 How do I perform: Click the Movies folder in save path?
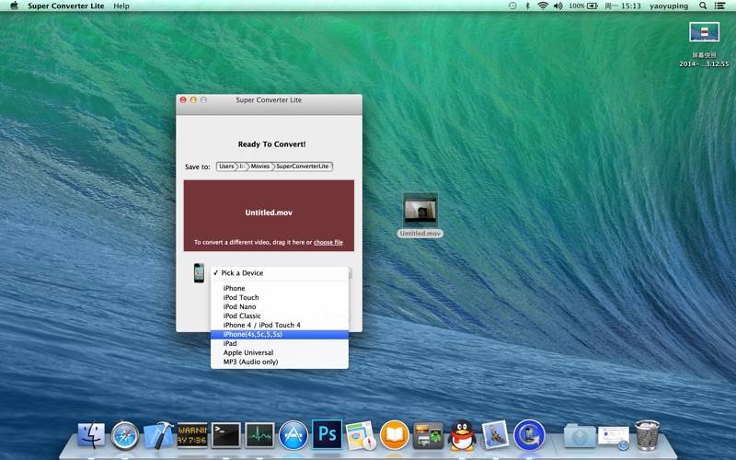(259, 167)
